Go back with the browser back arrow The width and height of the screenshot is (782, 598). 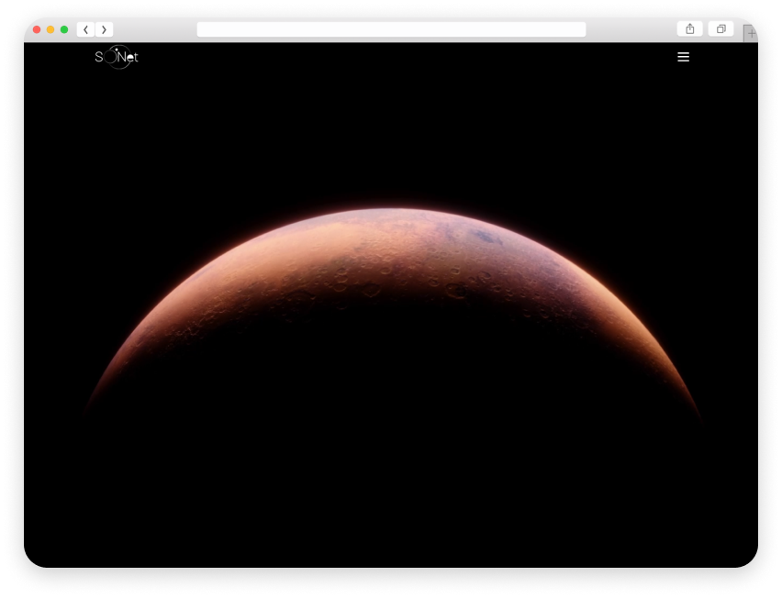[85, 29]
